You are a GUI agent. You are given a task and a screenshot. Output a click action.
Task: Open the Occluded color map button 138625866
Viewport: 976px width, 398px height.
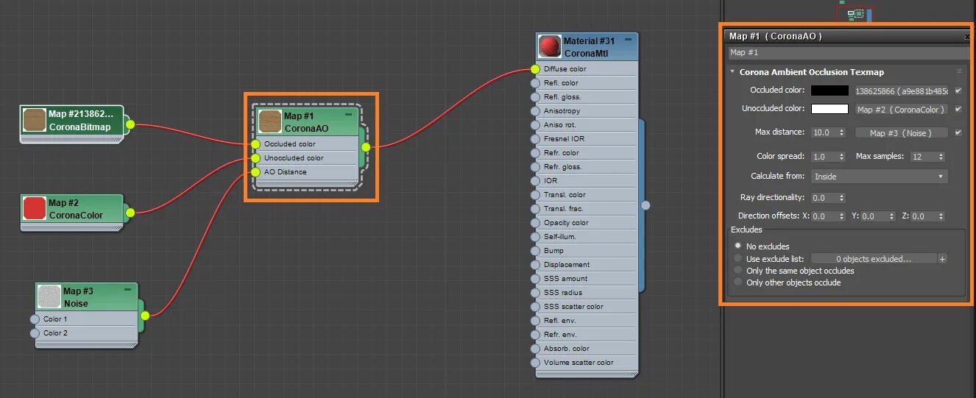tap(902, 91)
